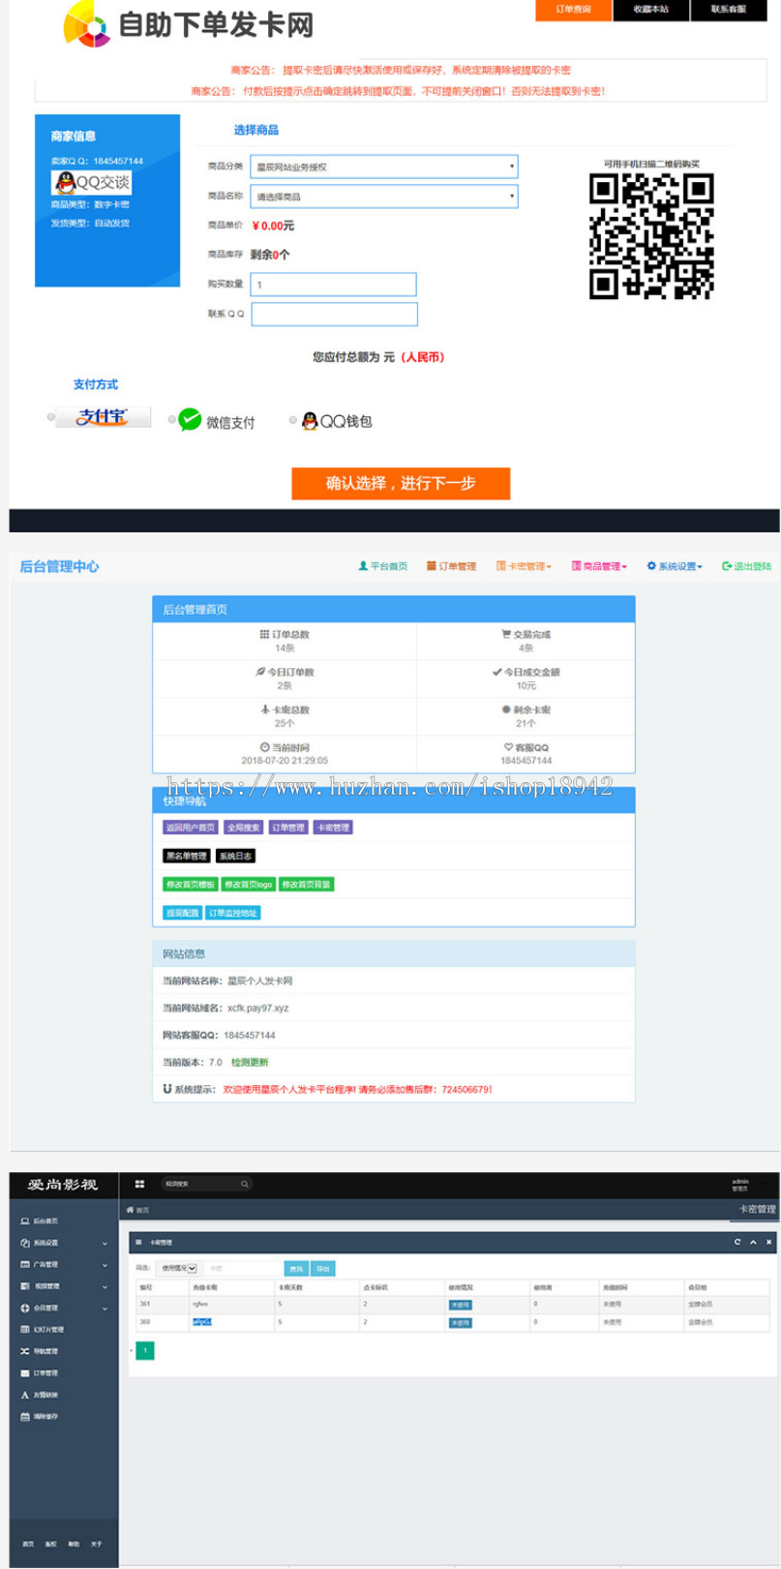
Task: Click 确认选择,进行下一步 button
Action: tap(401, 483)
